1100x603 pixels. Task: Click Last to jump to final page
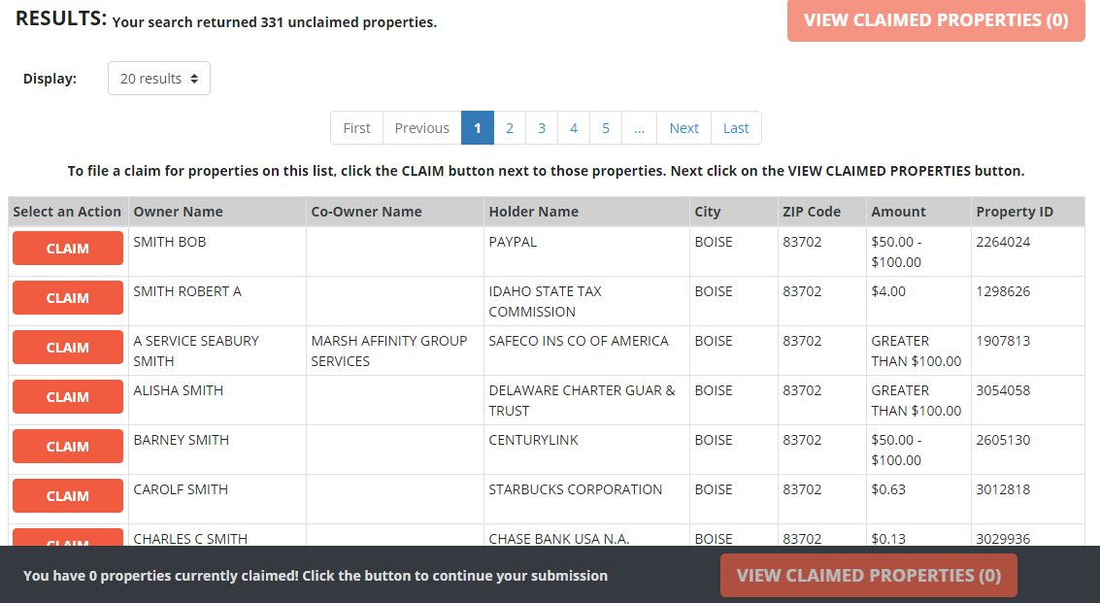click(x=735, y=127)
